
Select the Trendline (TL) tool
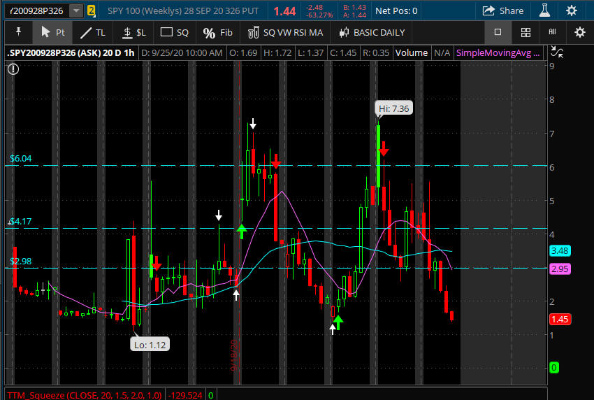pos(92,32)
